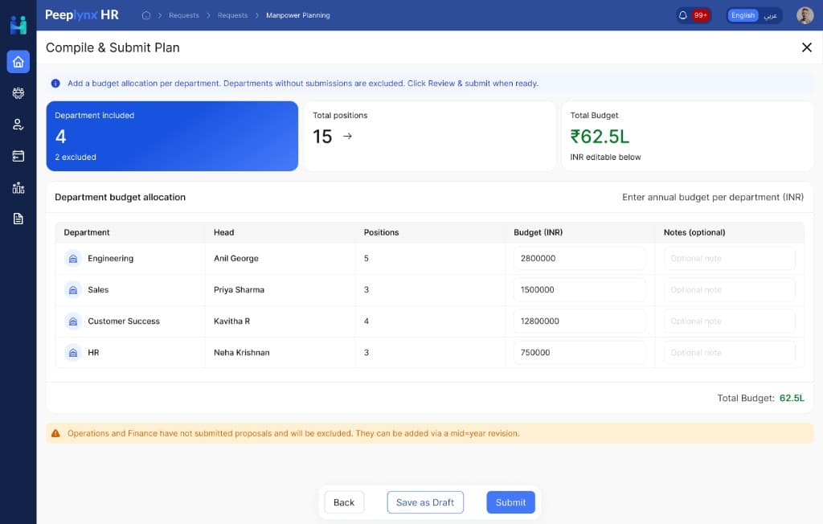823x524 pixels.
Task: Edit Engineering budget field 2800000
Action: pos(579,258)
